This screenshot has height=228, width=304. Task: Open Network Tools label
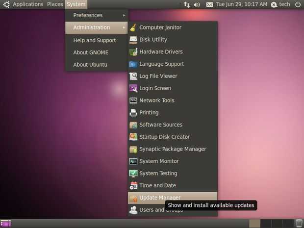157,101
